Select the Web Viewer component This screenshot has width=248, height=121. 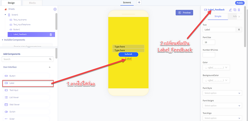(26, 105)
